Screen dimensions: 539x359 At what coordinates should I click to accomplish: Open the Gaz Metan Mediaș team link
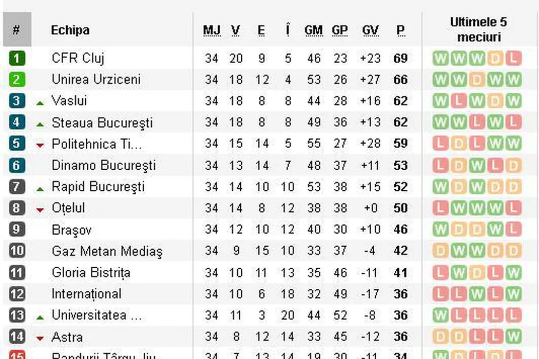pos(107,251)
